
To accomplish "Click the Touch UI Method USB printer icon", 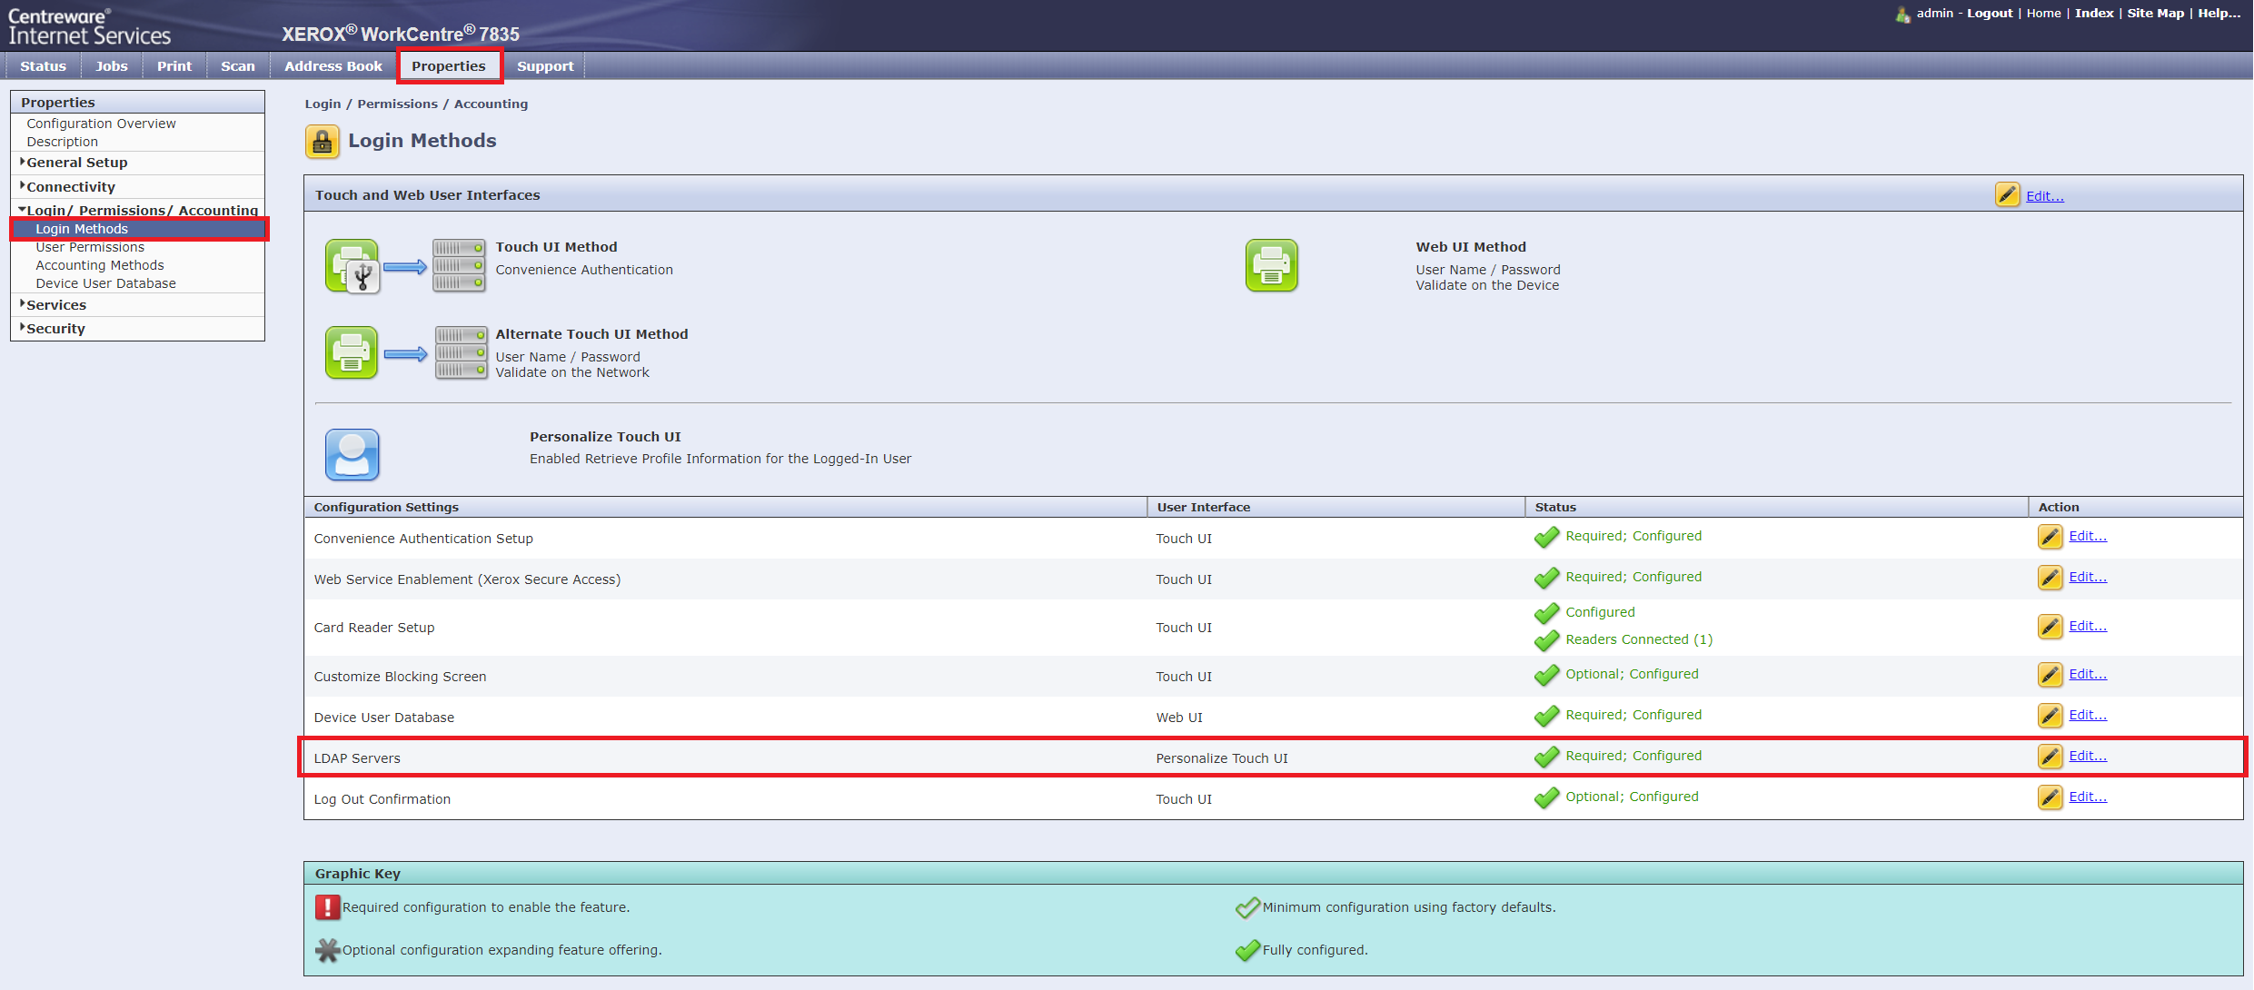I will click(x=352, y=266).
